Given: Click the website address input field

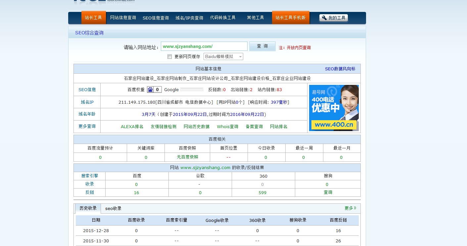Looking at the screenshot, I should point(204,46).
